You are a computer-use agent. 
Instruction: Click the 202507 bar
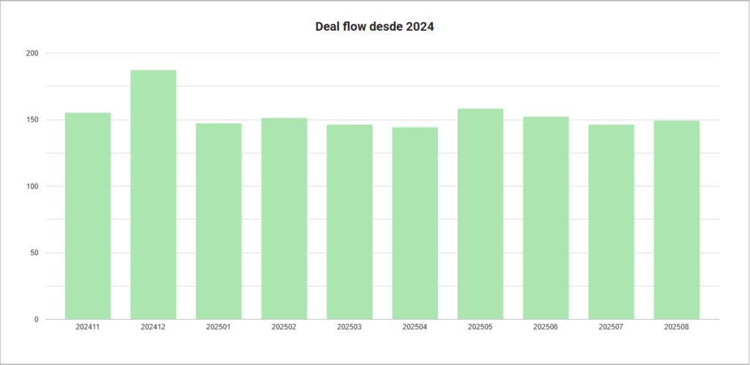(x=612, y=222)
